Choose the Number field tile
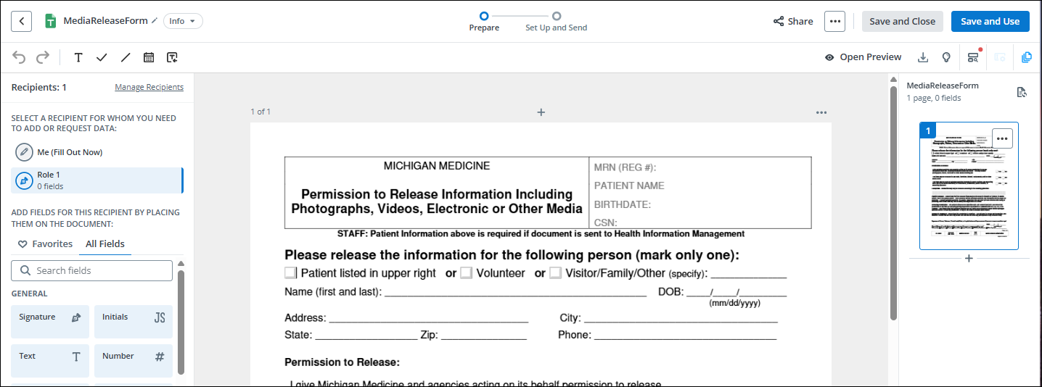Viewport: 1042px width, 387px height. (134, 361)
